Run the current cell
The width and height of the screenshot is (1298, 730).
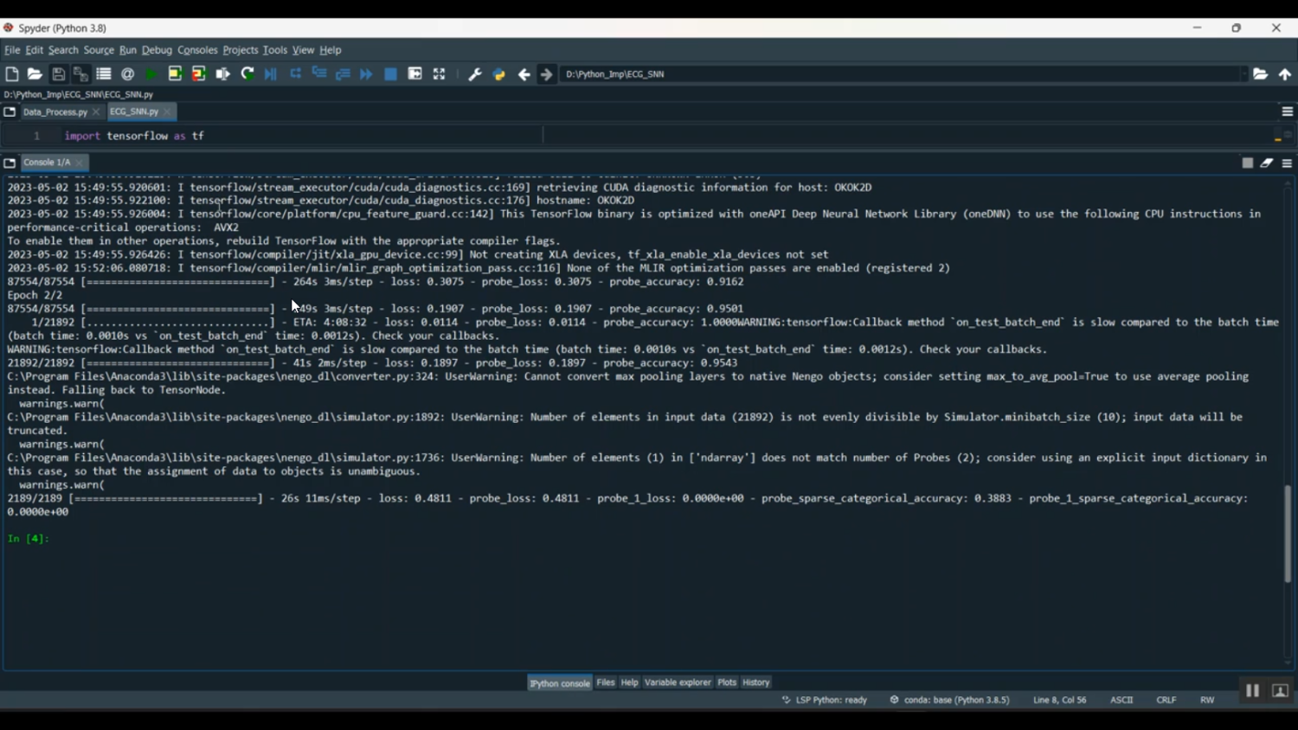(x=175, y=74)
